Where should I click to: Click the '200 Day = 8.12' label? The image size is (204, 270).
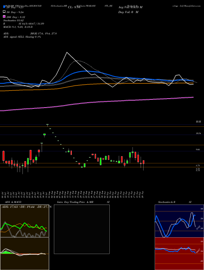point(16,17)
